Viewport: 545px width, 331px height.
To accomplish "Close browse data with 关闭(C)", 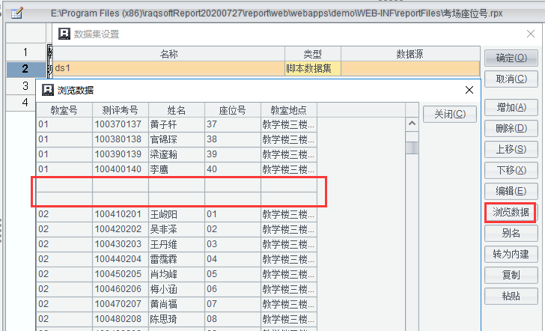I will point(450,114).
